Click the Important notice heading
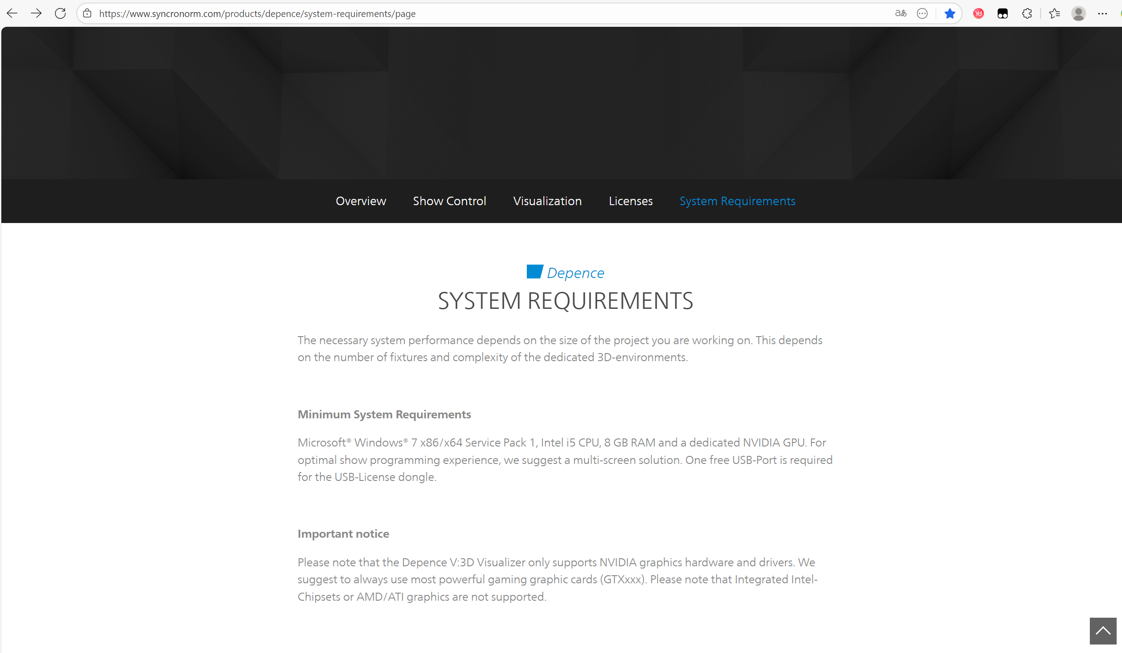Viewport: 1122px width, 653px height. [343, 534]
